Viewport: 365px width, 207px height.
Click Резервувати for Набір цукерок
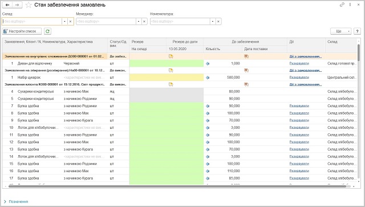299,78
